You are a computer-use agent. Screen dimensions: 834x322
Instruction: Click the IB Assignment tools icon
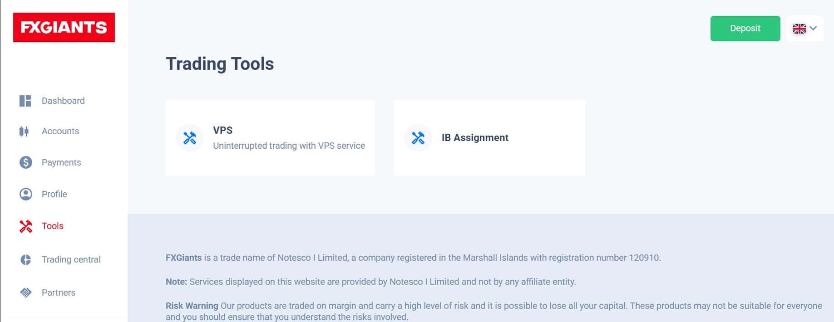pos(418,138)
